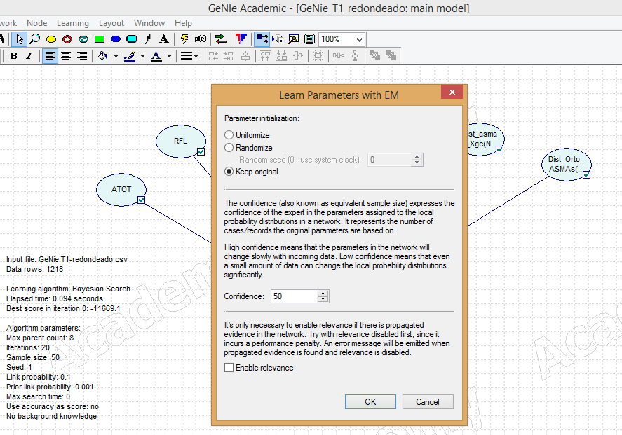The width and height of the screenshot is (622, 435).
Task: Pick the teal equation node tool
Action: point(83,39)
